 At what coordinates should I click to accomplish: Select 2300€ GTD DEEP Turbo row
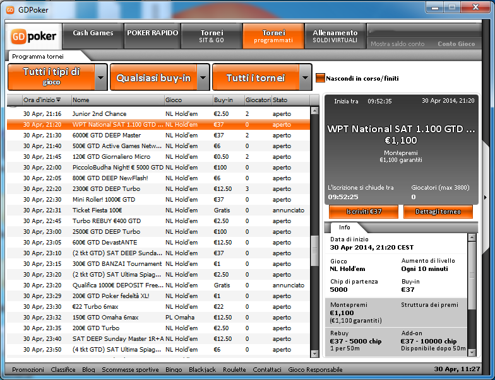[158, 189]
